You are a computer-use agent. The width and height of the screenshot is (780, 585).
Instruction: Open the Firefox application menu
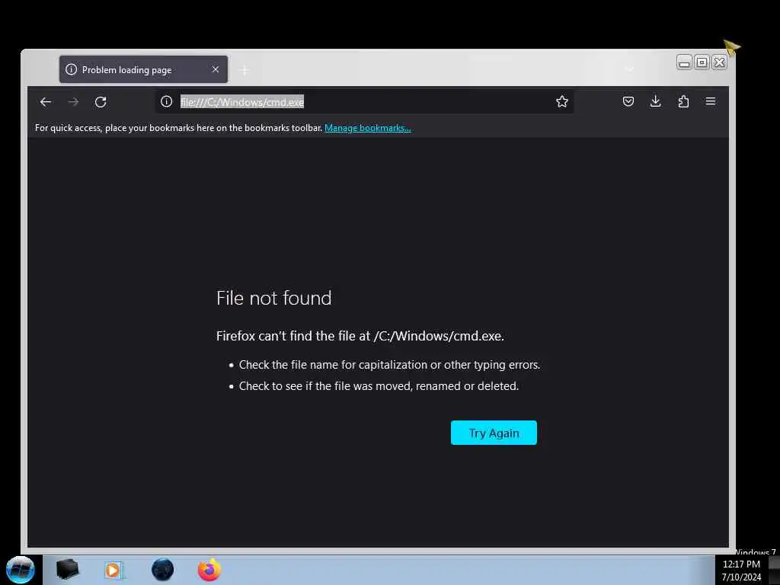coord(711,101)
